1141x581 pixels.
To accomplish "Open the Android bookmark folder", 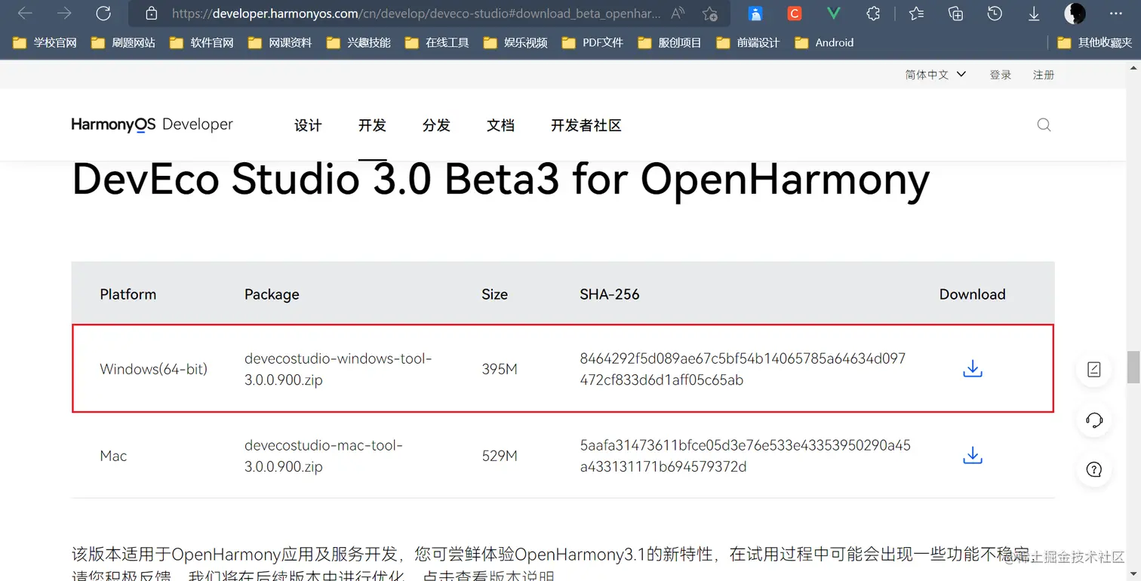I will (825, 43).
